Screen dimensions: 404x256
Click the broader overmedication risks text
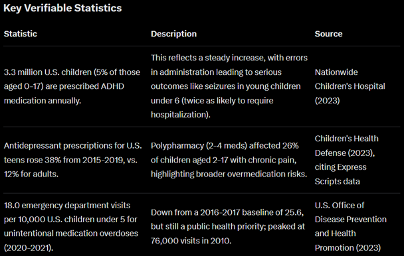(251, 174)
